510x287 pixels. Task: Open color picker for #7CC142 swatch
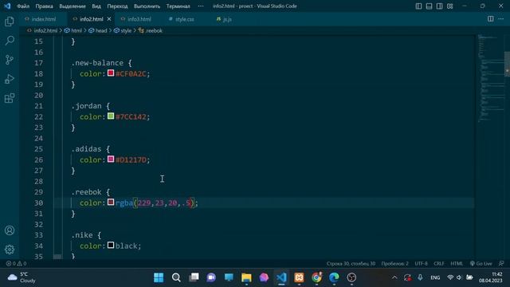click(x=111, y=116)
